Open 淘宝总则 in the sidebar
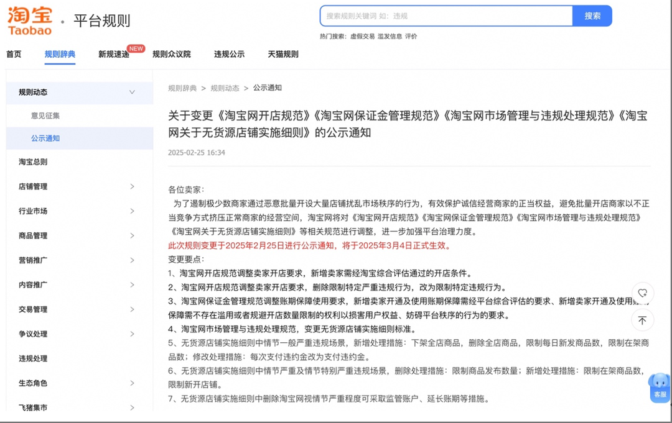Screen dimensions: 672x423 (x=33, y=162)
